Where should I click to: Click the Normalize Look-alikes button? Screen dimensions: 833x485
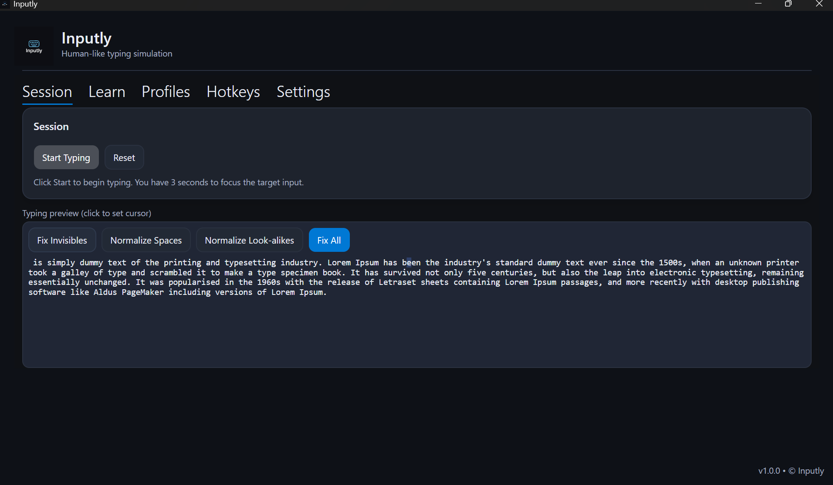tap(249, 240)
